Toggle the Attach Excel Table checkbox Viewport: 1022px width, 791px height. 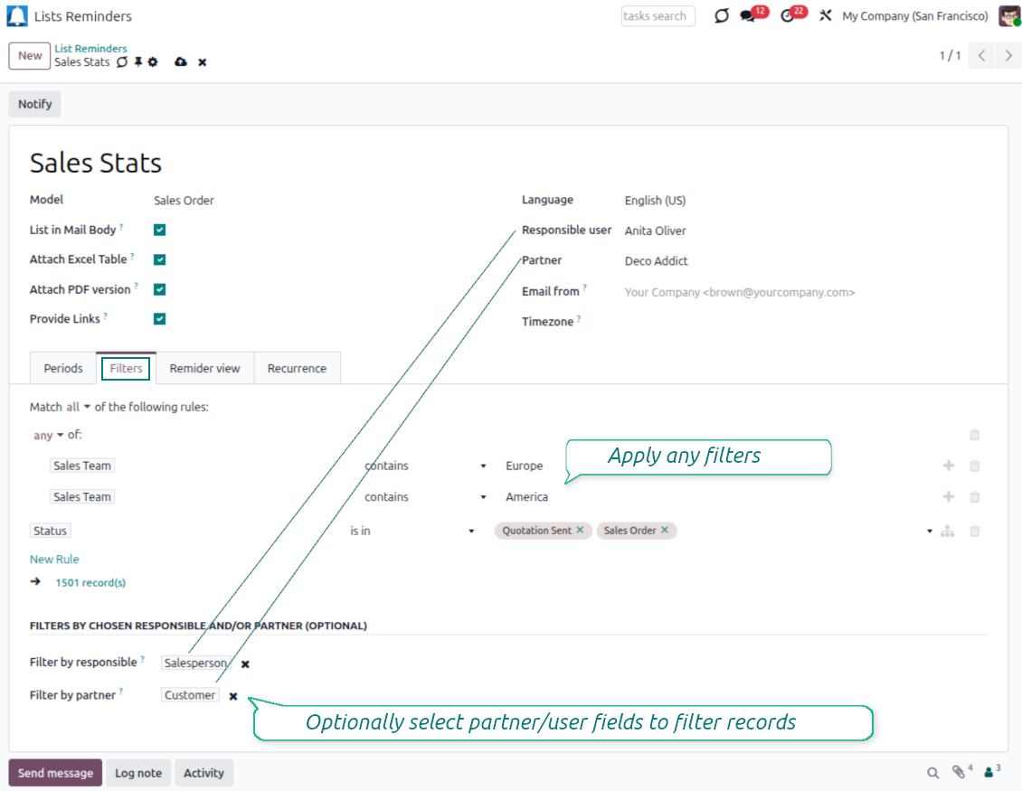pyautogui.click(x=160, y=259)
